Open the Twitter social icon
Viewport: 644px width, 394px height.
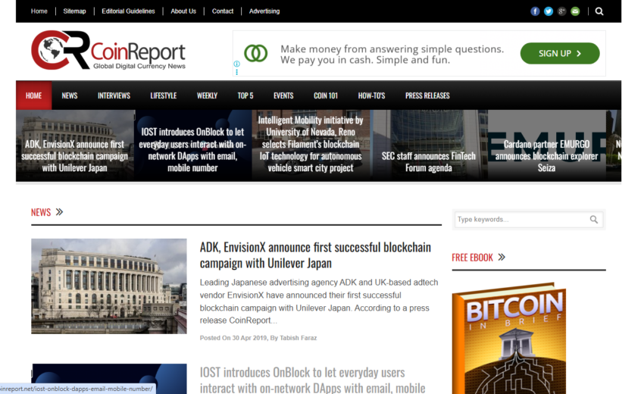point(549,11)
